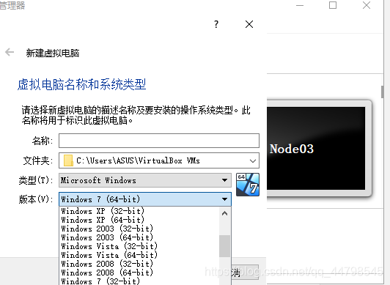The image size is (390, 285).
Task: Close the new virtual machine dialog
Action: coord(249,24)
